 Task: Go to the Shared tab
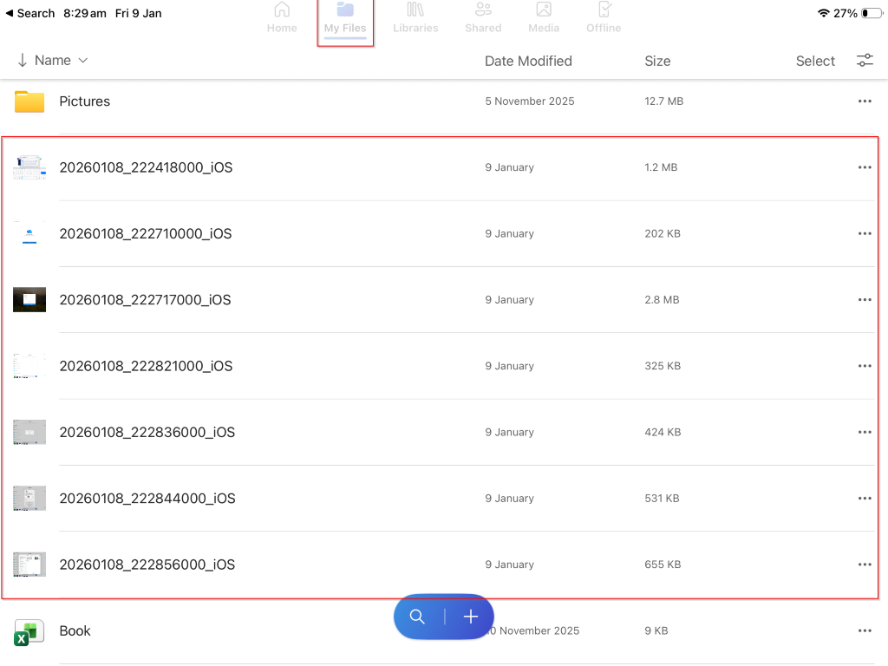[x=483, y=17]
